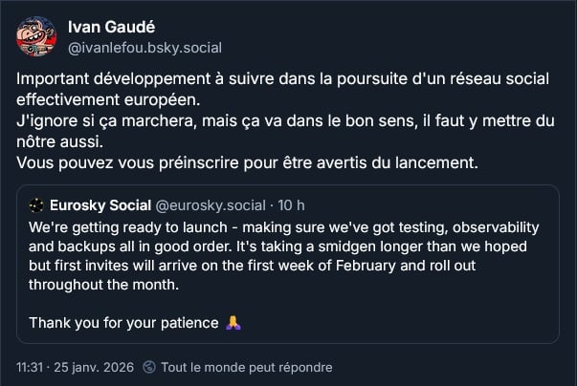Click the praying hands emoji

pyautogui.click(x=232, y=322)
